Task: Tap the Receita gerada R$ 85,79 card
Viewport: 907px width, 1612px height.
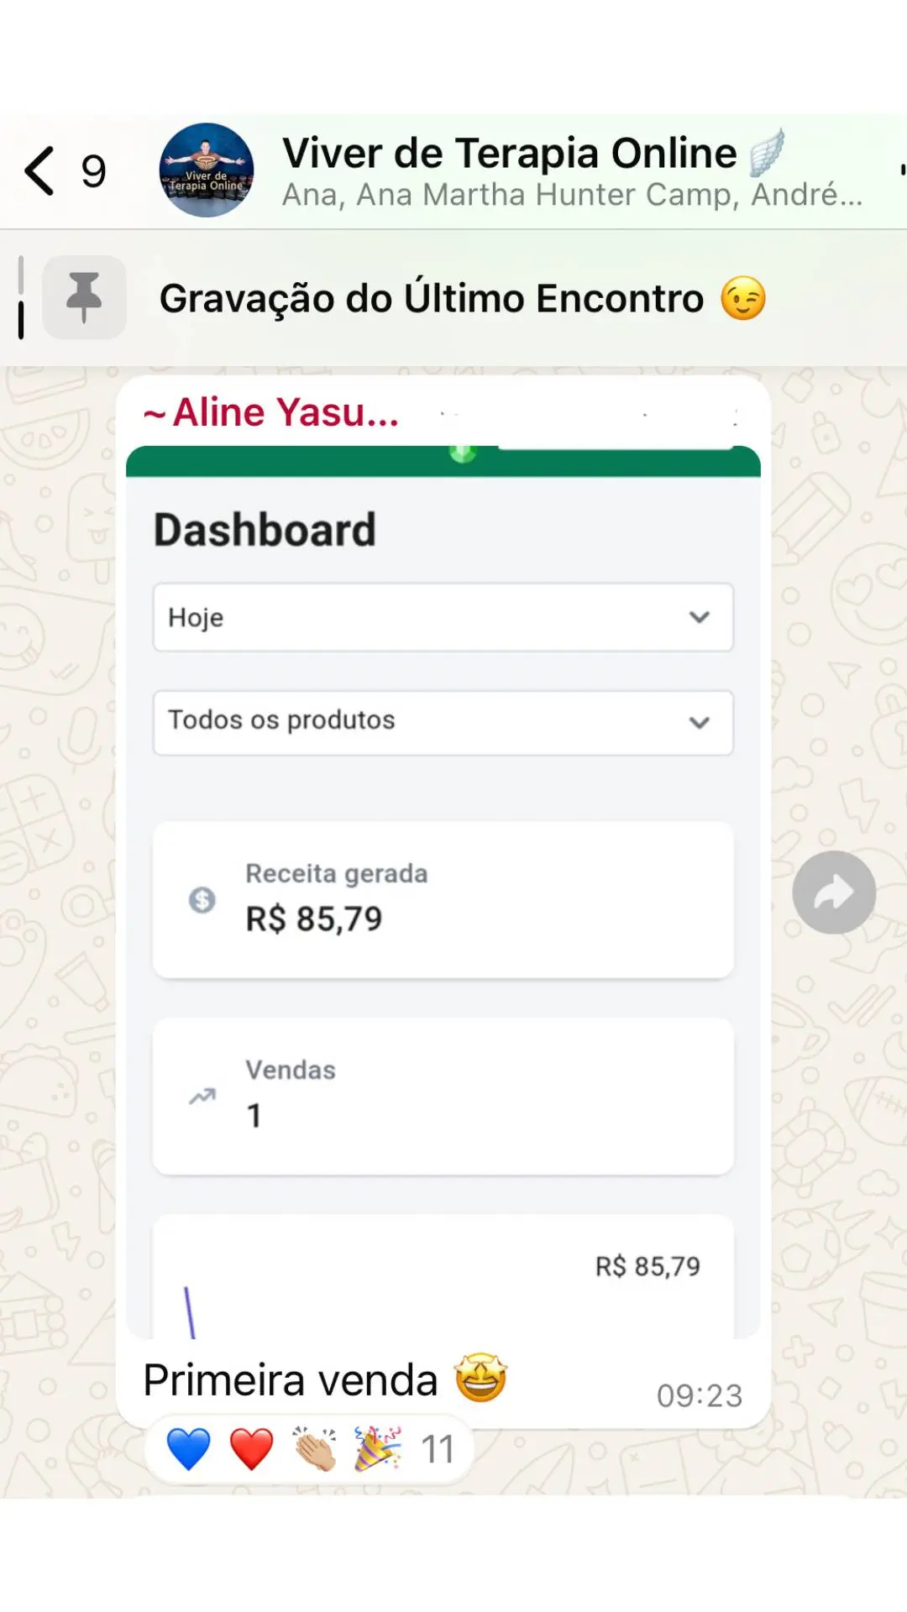Action: click(x=443, y=899)
